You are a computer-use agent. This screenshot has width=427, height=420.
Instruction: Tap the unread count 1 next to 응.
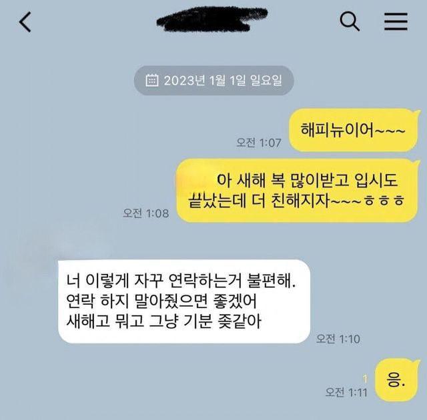point(365,379)
